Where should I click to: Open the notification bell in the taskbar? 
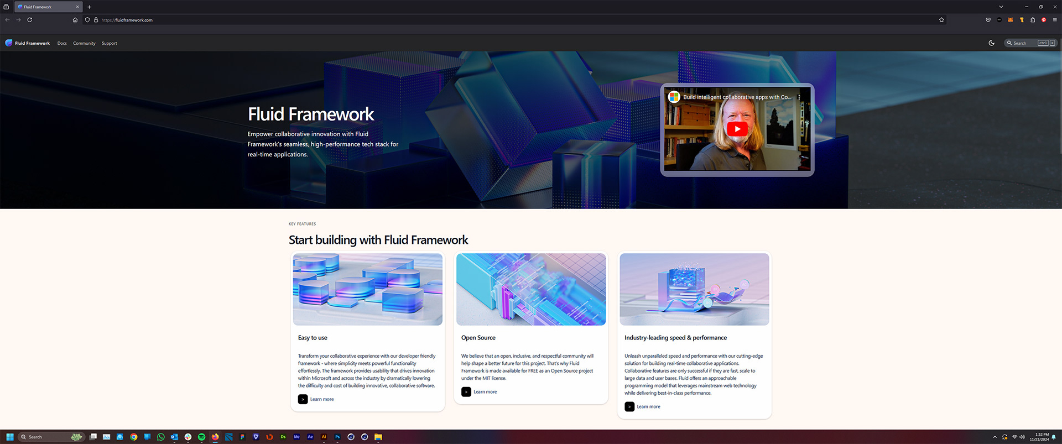pos(1054,437)
